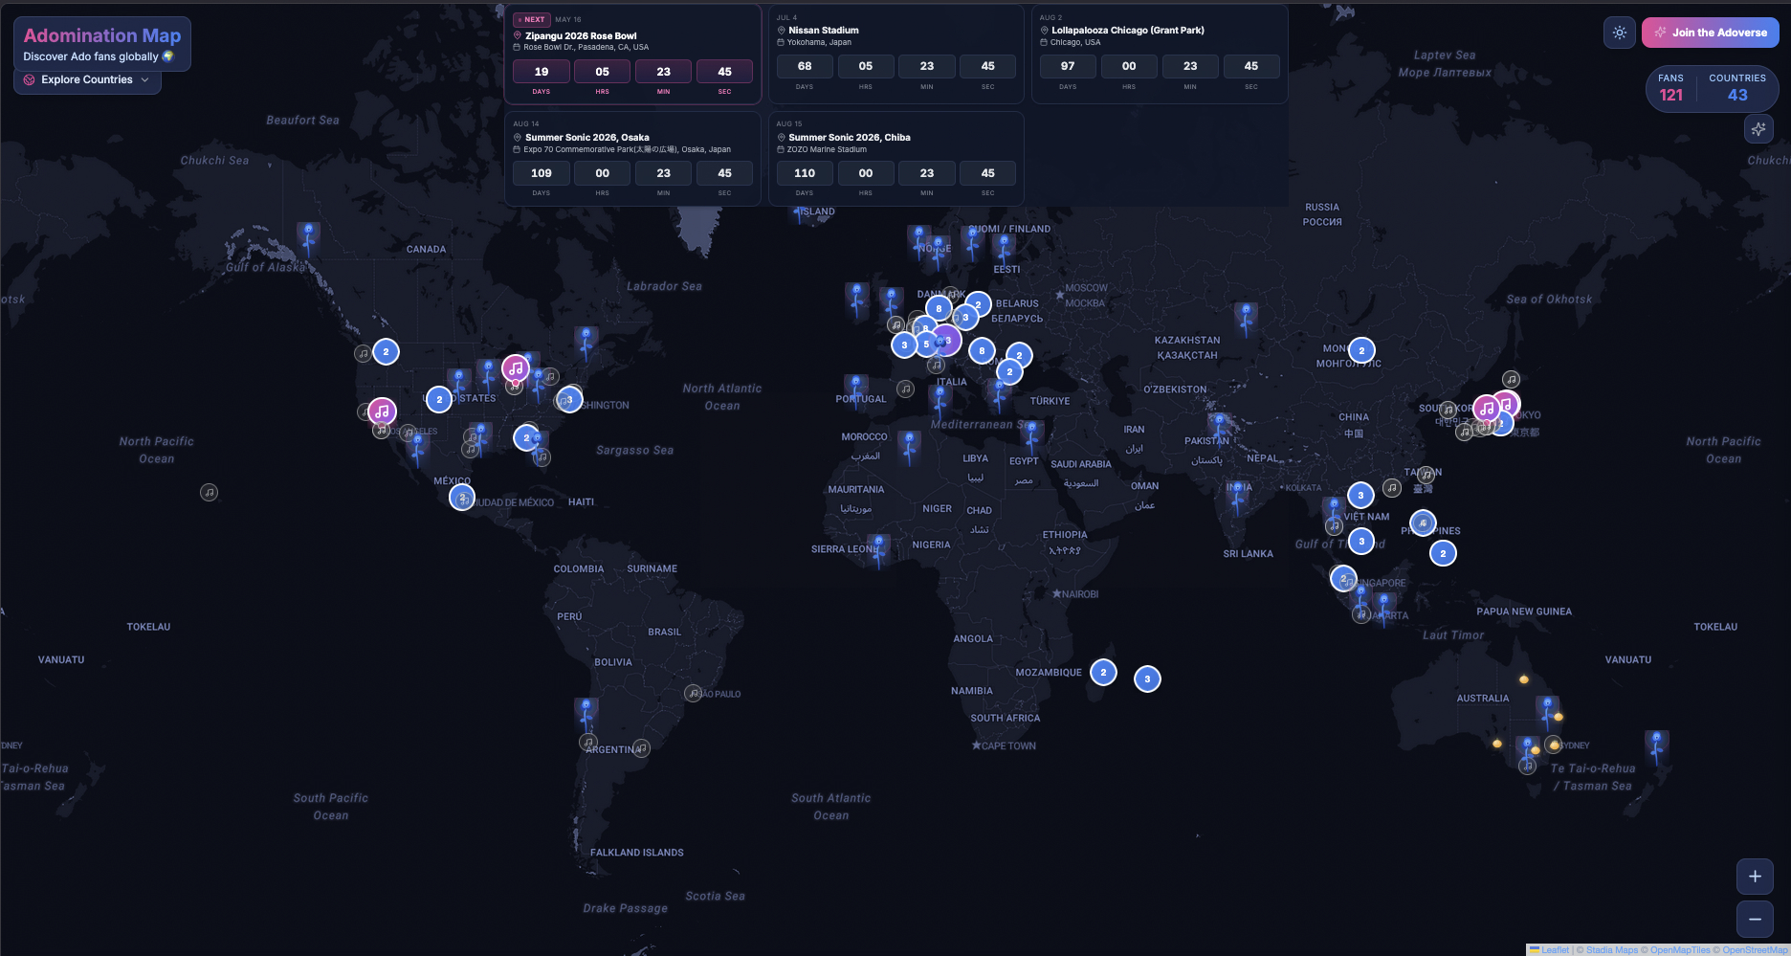Image resolution: width=1791 pixels, height=956 pixels.
Task: Click the location pin beside Nissan Stadium
Action: [782, 31]
